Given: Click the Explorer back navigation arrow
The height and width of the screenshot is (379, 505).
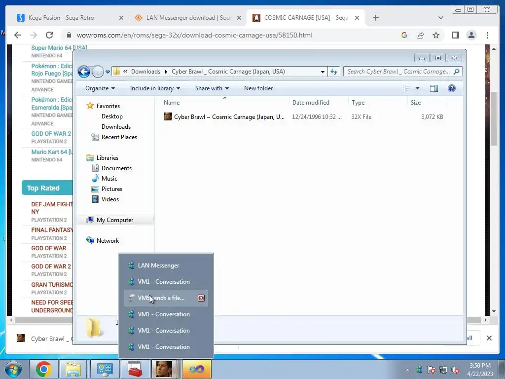Looking at the screenshot, I should coord(84,72).
